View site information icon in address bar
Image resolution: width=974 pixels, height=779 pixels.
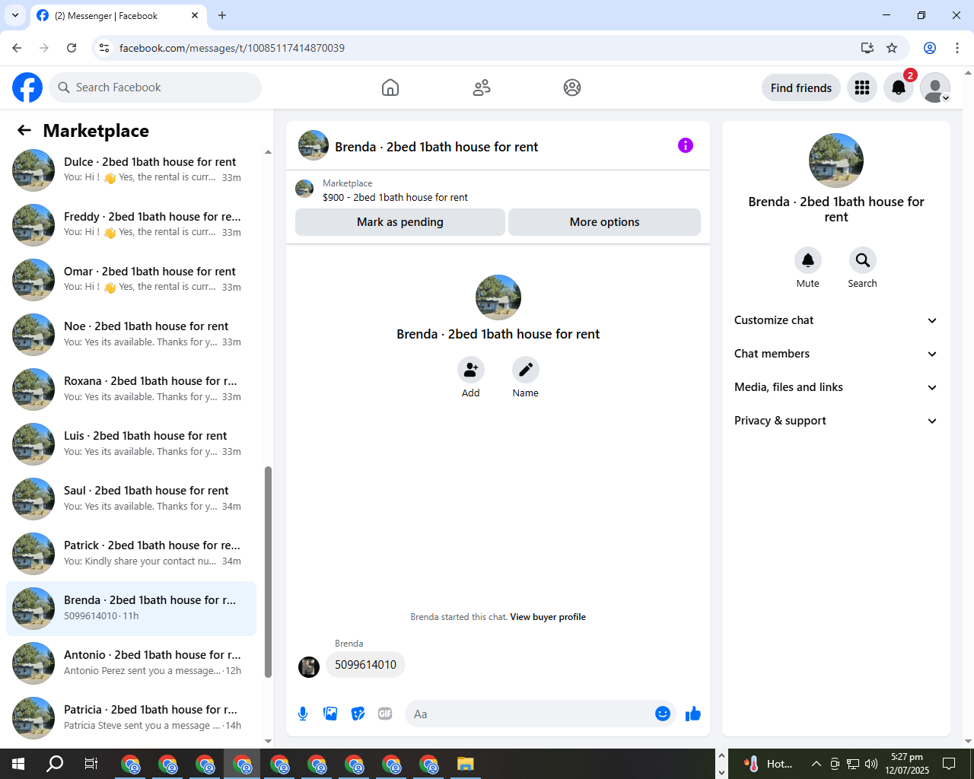105,48
